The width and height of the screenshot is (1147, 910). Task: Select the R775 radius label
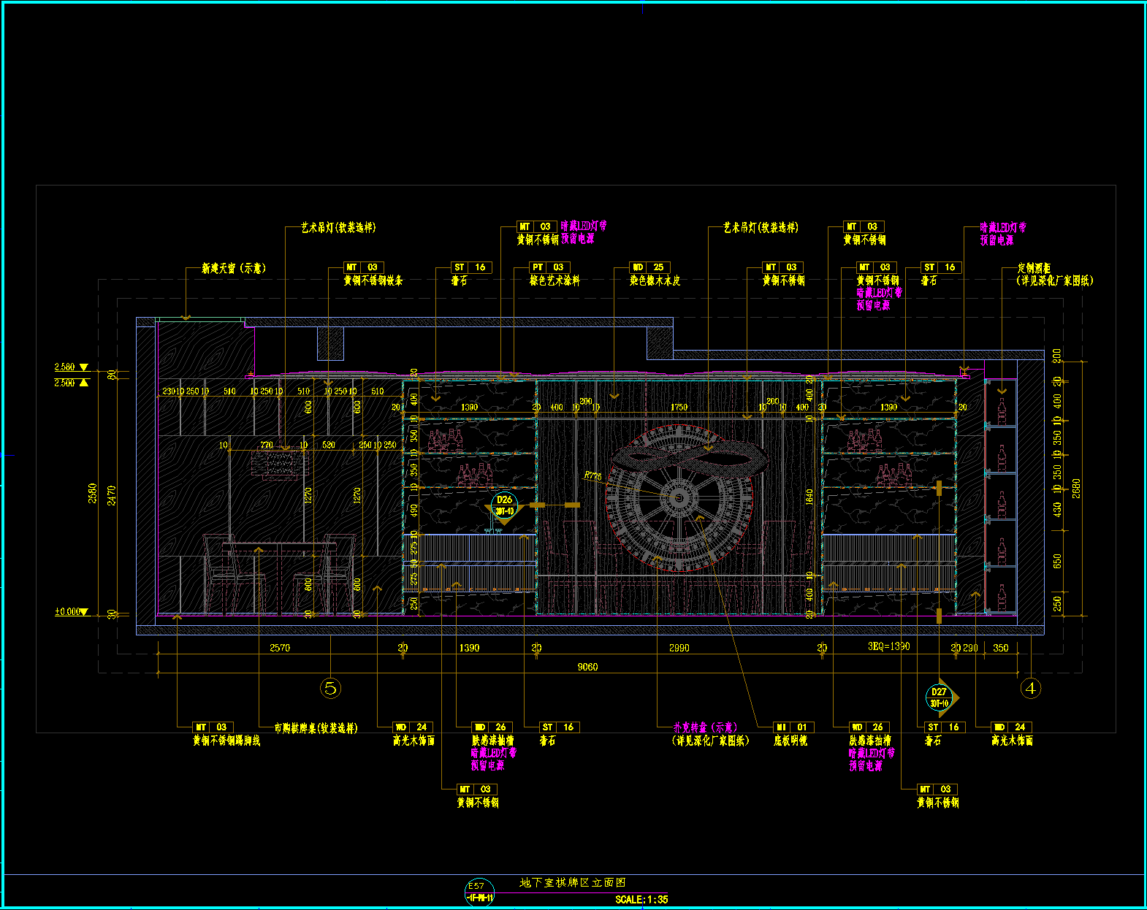click(592, 476)
